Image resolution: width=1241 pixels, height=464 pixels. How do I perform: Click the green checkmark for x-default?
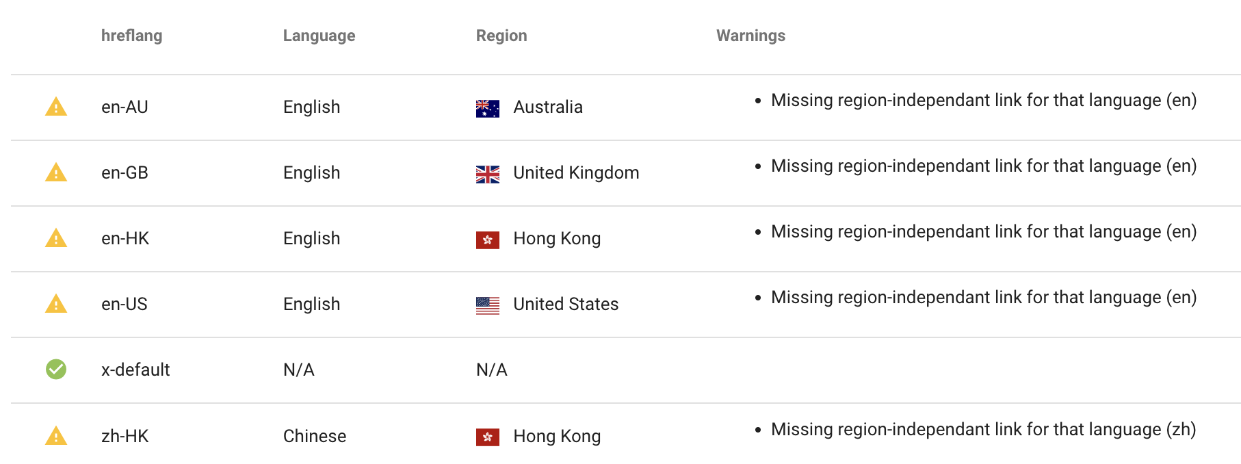pos(56,370)
